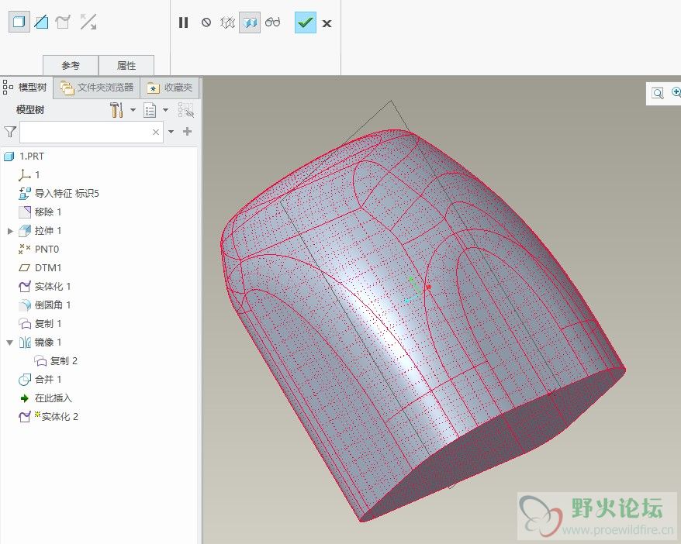Click the 移除 1 remove icon

click(24, 212)
